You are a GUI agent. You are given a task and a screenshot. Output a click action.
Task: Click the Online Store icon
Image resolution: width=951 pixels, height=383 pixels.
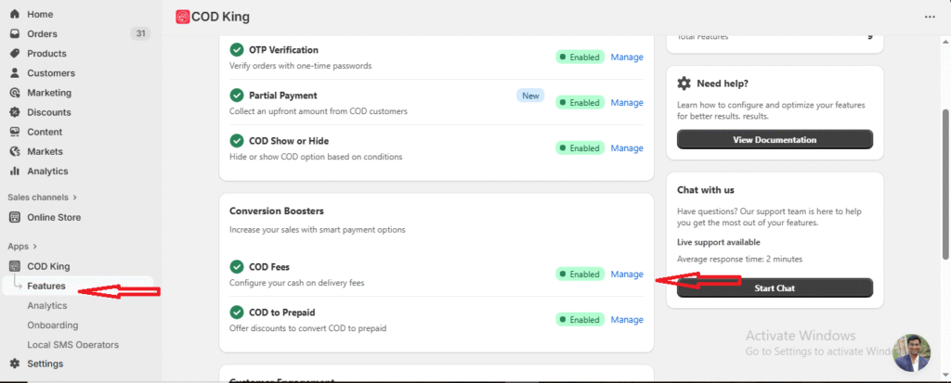pos(15,217)
